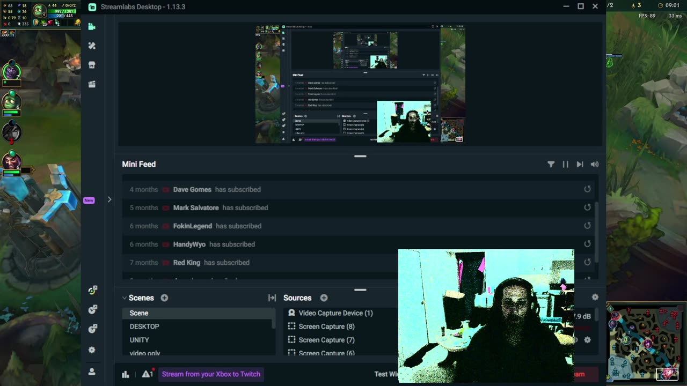
Task: Click Stream from your Xbox to Twitch
Action: pos(211,374)
